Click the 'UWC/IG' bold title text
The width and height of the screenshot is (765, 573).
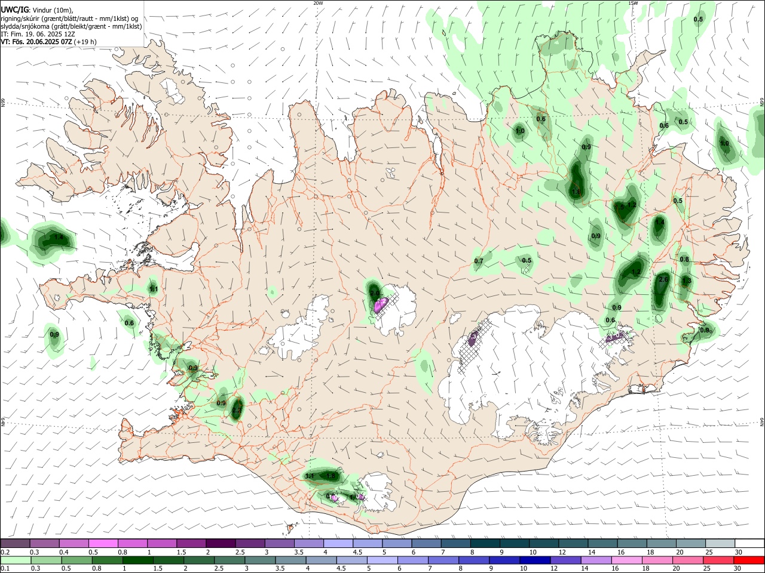14,10
